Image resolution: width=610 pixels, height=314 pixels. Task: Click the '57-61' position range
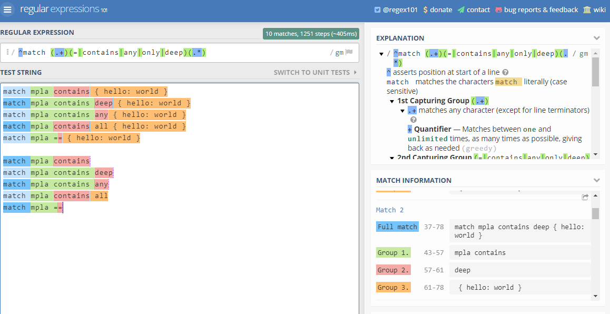434,270
